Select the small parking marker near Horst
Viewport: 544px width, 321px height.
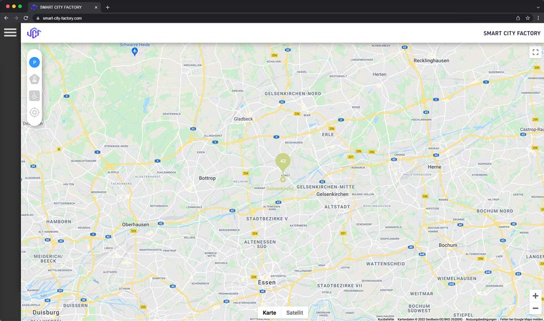283,180
